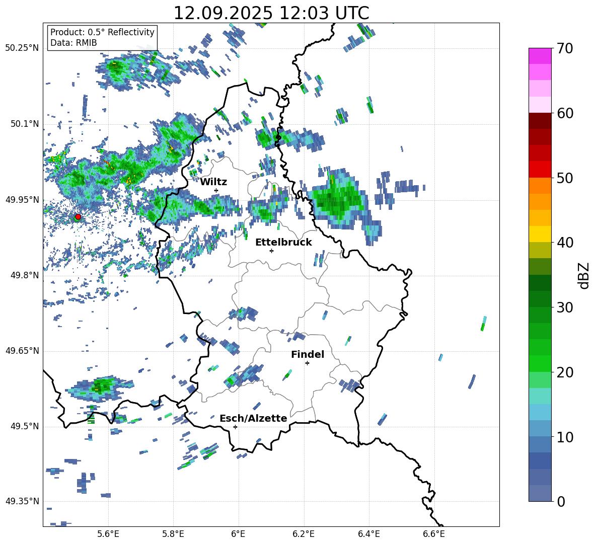Click the Wiltz city label

(x=213, y=182)
